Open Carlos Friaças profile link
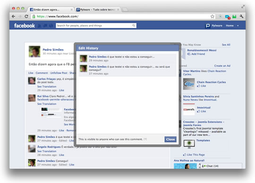The image size is (255, 183). 46,79
